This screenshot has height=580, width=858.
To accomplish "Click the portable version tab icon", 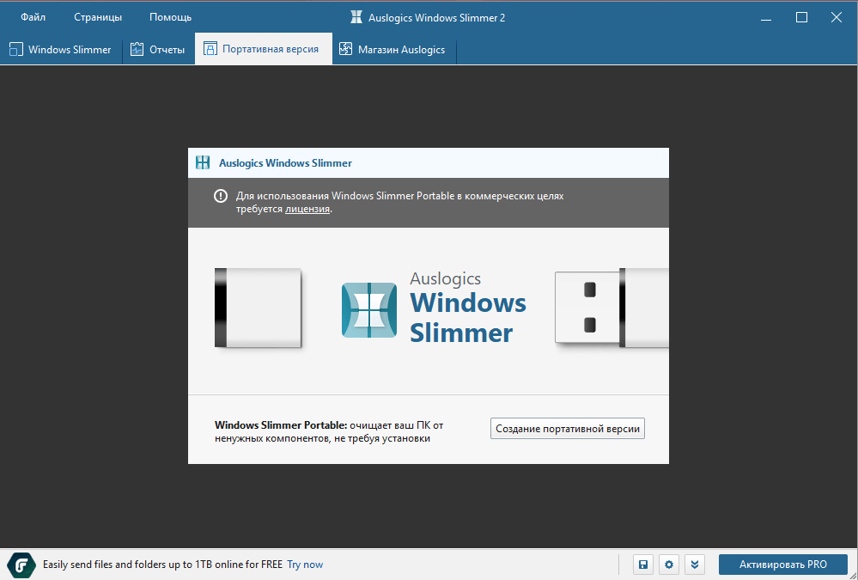I will pos(210,49).
